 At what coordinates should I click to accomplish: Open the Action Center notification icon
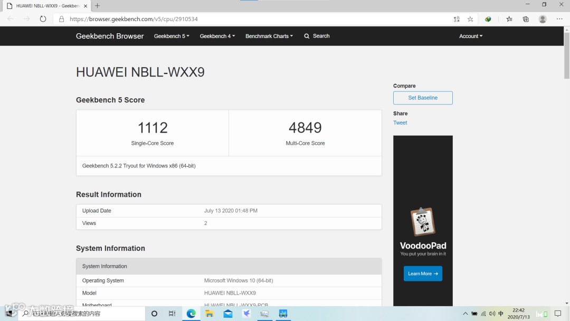point(558,314)
